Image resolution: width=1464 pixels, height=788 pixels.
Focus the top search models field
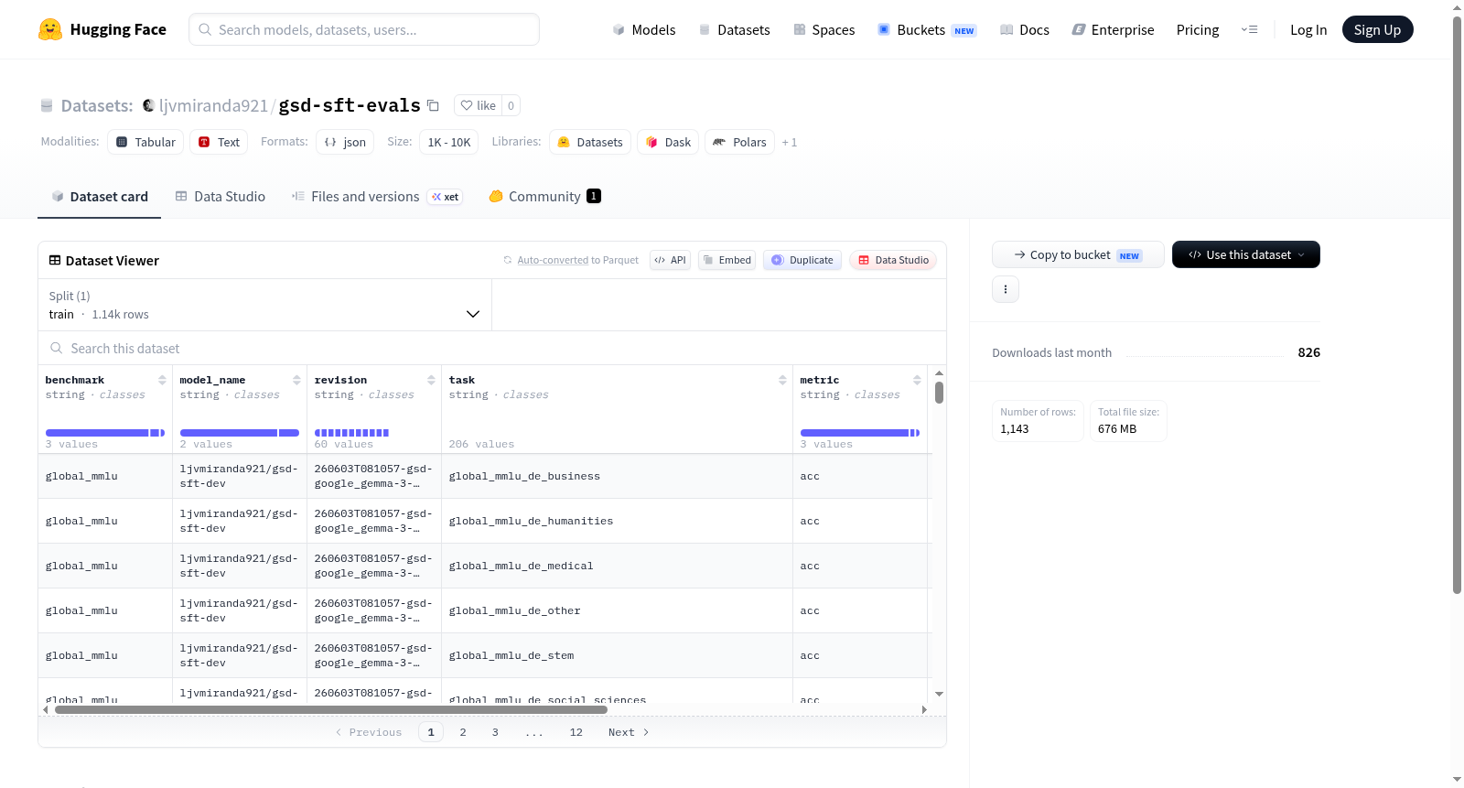tap(364, 29)
